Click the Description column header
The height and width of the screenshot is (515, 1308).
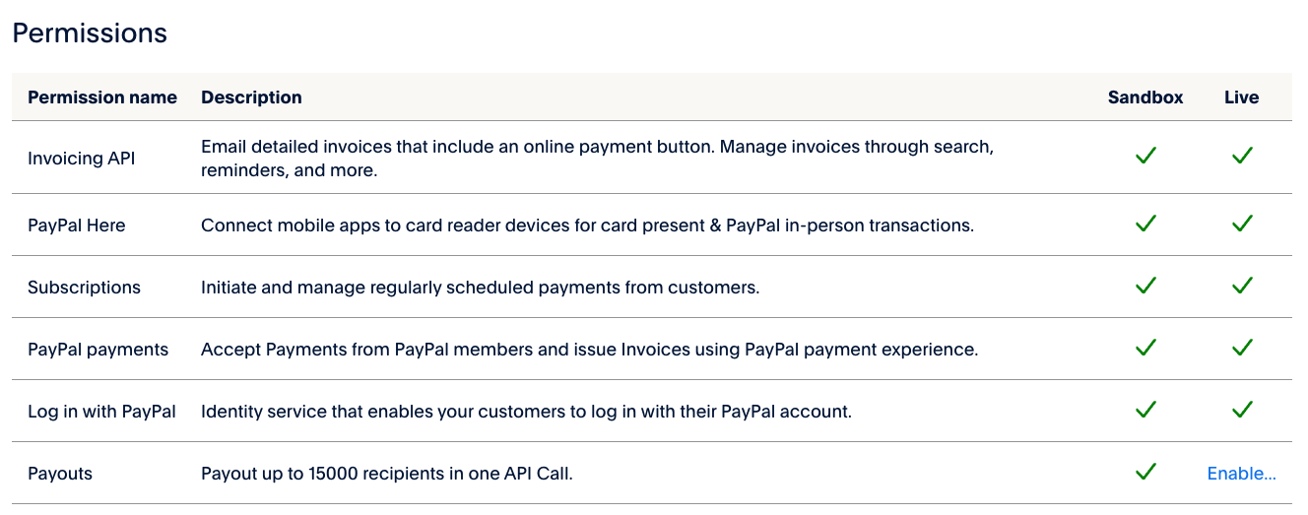pyautogui.click(x=251, y=97)
